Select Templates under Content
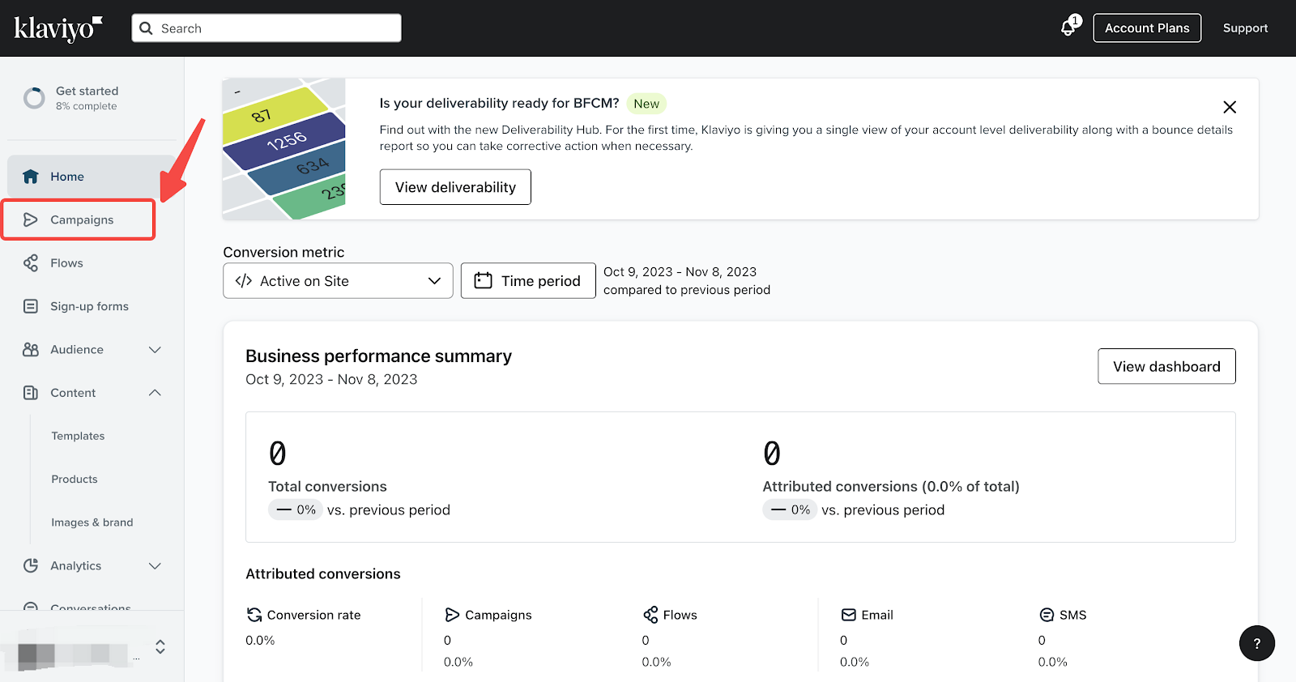Image resolution: width=1296 pixels, height=682 pixels. [x=78, y=436]
